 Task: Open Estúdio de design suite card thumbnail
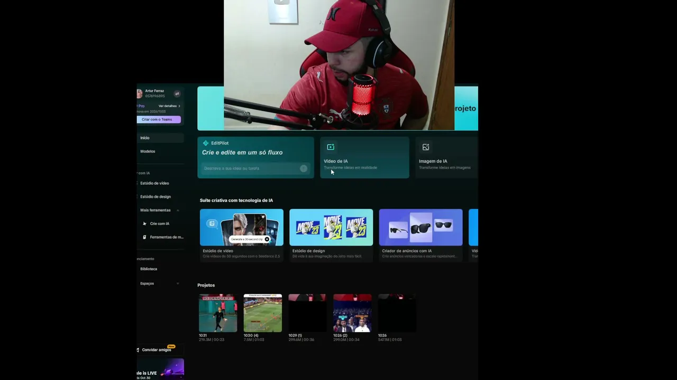[331, 227]
